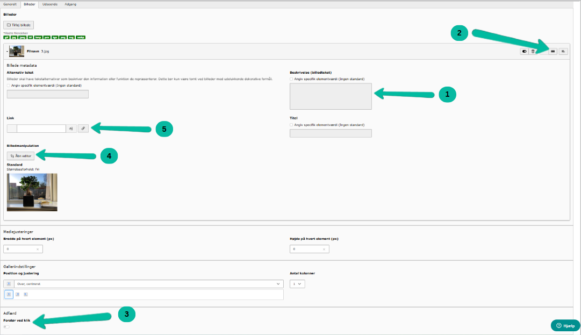This screenshot has height=335, width=581.
Task: Click the Tilføj billede button
Action: click(19, 25)
